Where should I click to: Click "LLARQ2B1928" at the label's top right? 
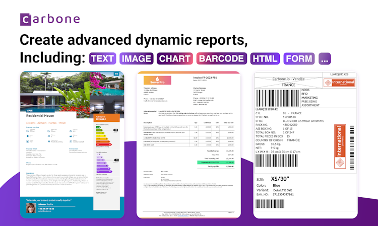tap(339, 74)
